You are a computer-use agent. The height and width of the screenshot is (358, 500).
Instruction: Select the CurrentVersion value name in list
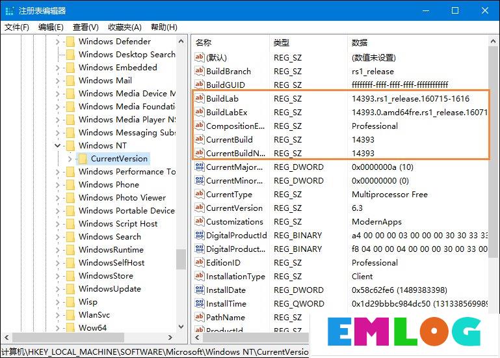pos(234,208)
